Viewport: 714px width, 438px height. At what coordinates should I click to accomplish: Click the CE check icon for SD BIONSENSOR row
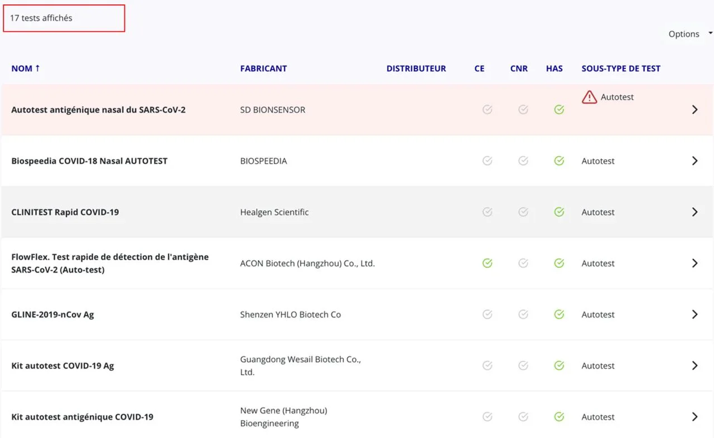click(x=488, y=110)
